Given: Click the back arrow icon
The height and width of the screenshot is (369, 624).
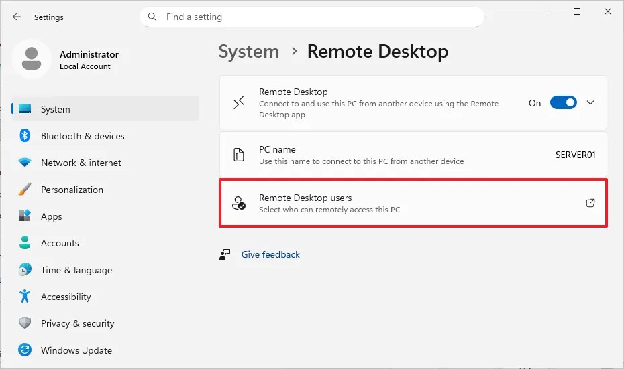Looking at the screenshot, I should pos(16,17).
